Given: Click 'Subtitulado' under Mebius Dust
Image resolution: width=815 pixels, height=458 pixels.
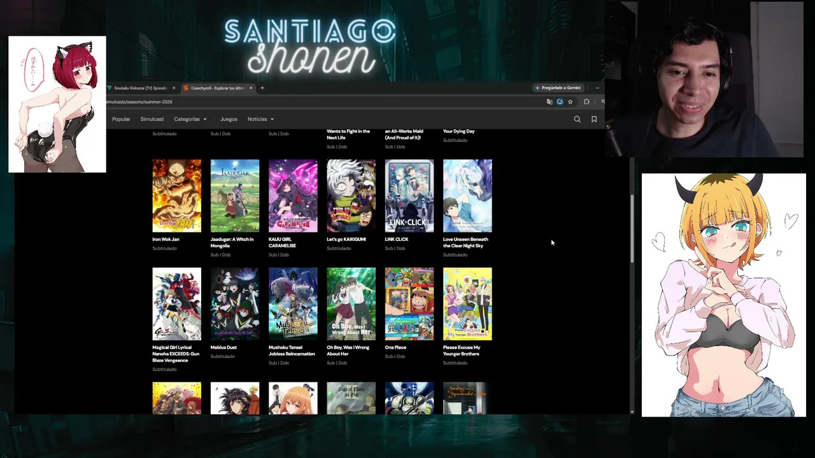Looking at the screenshot, I should (x=223, y=356).
